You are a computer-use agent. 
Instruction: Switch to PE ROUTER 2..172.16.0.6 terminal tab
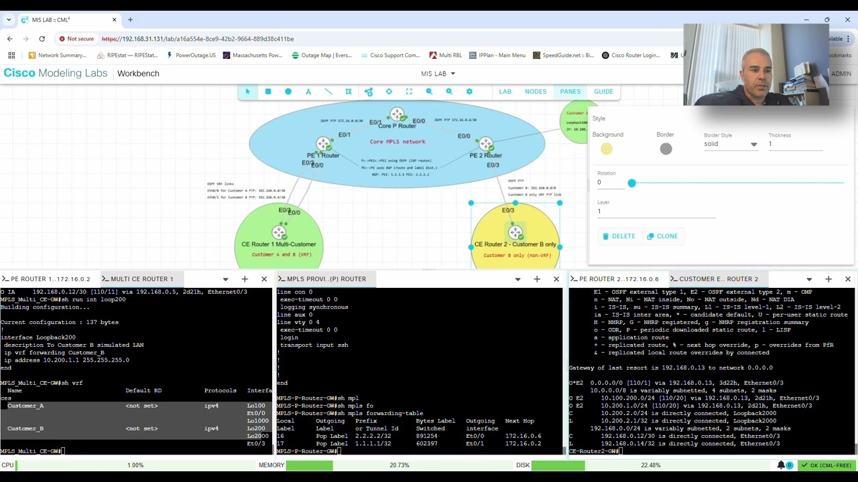(619, 278)
